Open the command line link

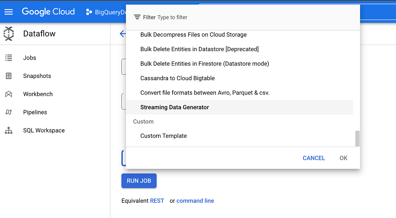click(x=195, y=201)
